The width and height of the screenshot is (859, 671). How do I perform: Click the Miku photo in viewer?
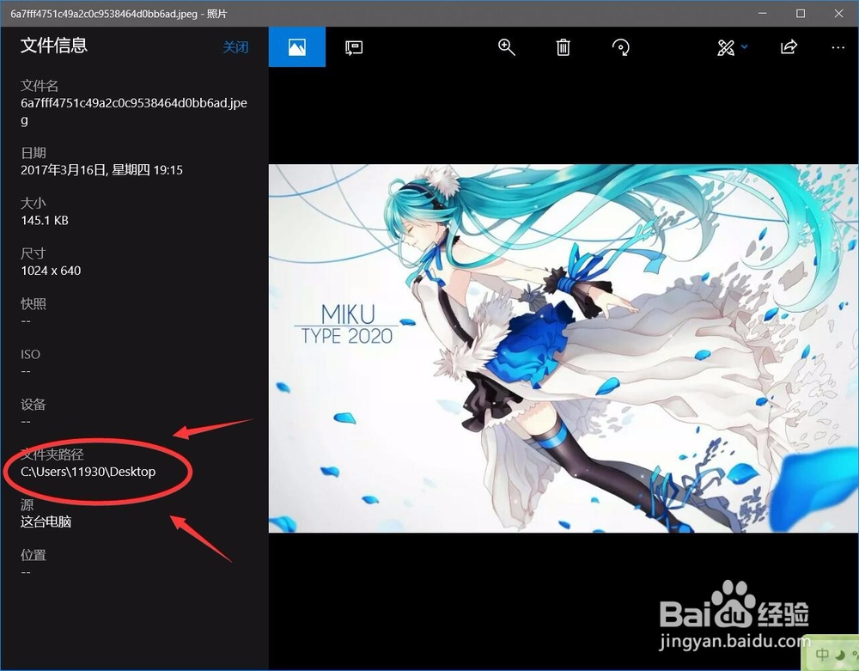pyautogui.click(x=564, y=348)
